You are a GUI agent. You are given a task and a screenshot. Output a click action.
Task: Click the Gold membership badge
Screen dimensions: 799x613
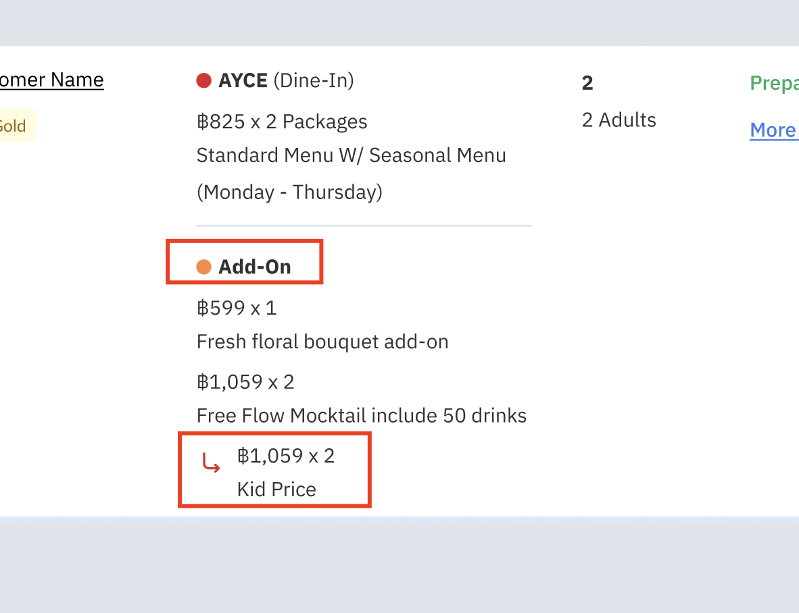pyautogui.click(x=14, y=126)
